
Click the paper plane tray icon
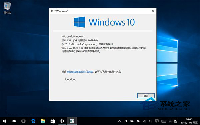[126, 121]
